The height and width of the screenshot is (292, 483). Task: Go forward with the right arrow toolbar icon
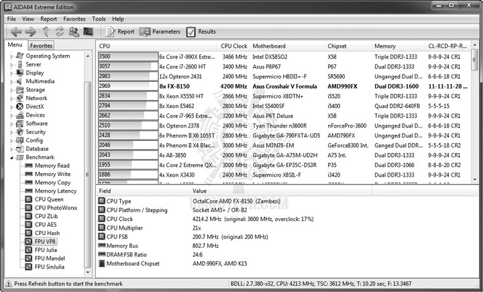[x=30, y=32]
